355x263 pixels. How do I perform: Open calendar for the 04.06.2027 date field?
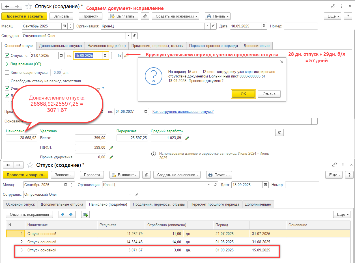point(146,112)
